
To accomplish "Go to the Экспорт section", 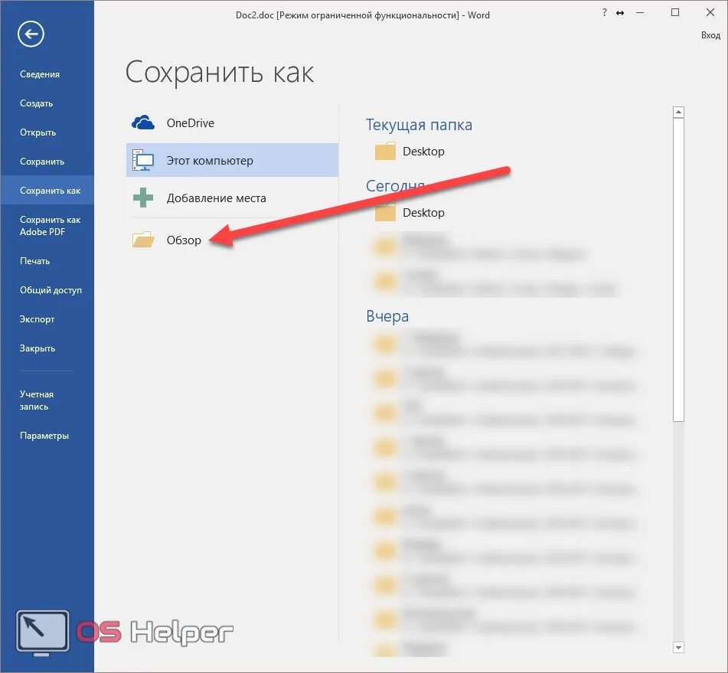I will (x=38, y=319).
